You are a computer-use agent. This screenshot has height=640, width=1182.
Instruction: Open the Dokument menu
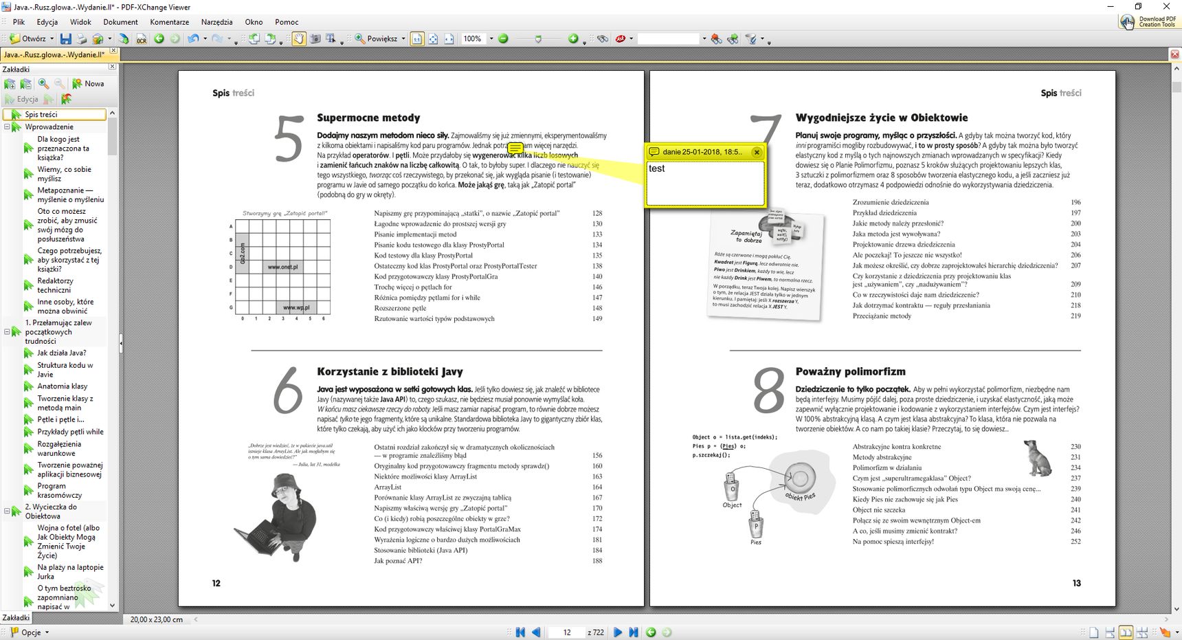point(120,22)
